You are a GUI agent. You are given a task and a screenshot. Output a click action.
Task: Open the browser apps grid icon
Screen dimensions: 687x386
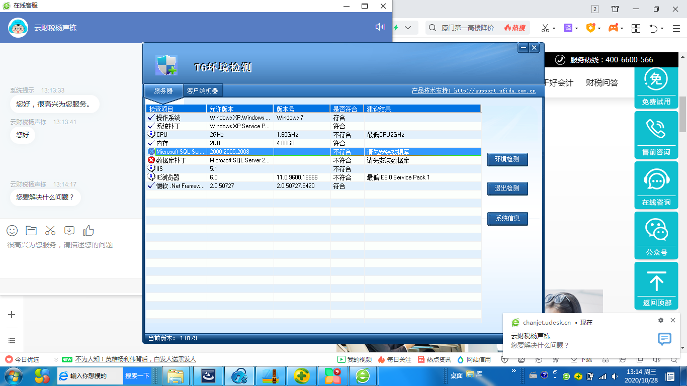point(636,28)
